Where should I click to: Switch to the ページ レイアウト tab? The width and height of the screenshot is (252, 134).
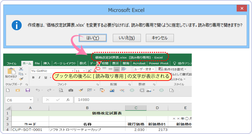pos(65,63)
